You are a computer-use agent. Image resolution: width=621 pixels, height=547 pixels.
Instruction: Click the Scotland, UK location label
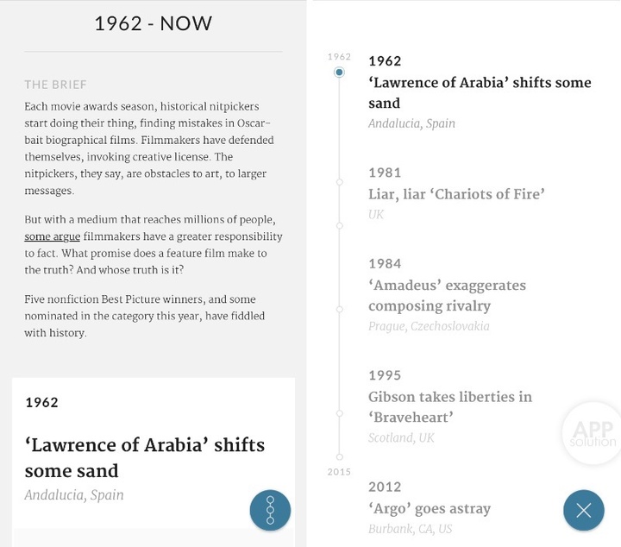tap(401, 437)
